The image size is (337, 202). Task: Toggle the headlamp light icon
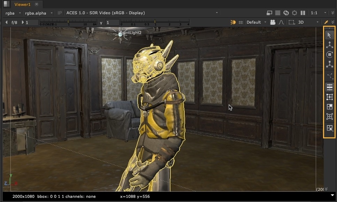click(x=233, y=22)
